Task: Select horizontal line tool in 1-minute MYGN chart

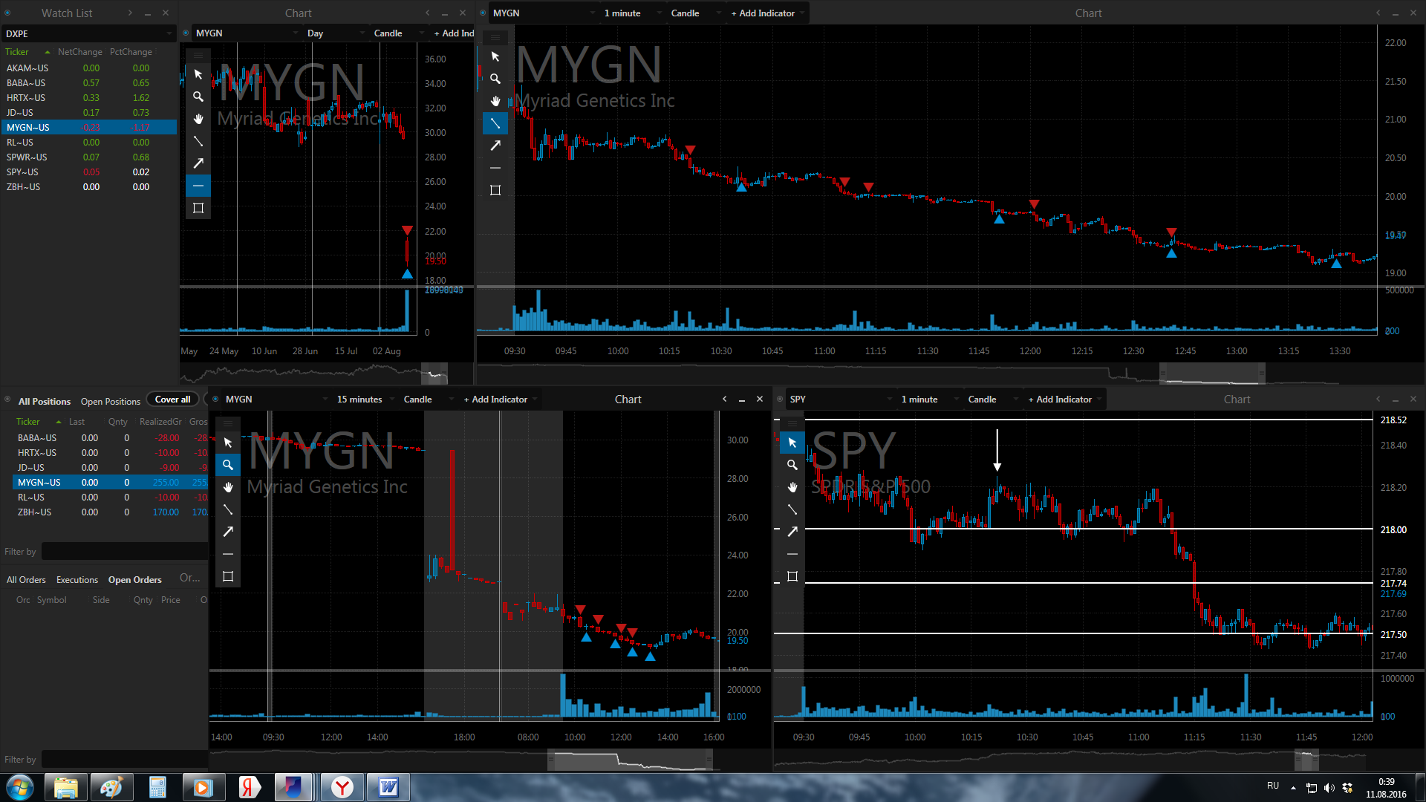Action: click(495, 168)
